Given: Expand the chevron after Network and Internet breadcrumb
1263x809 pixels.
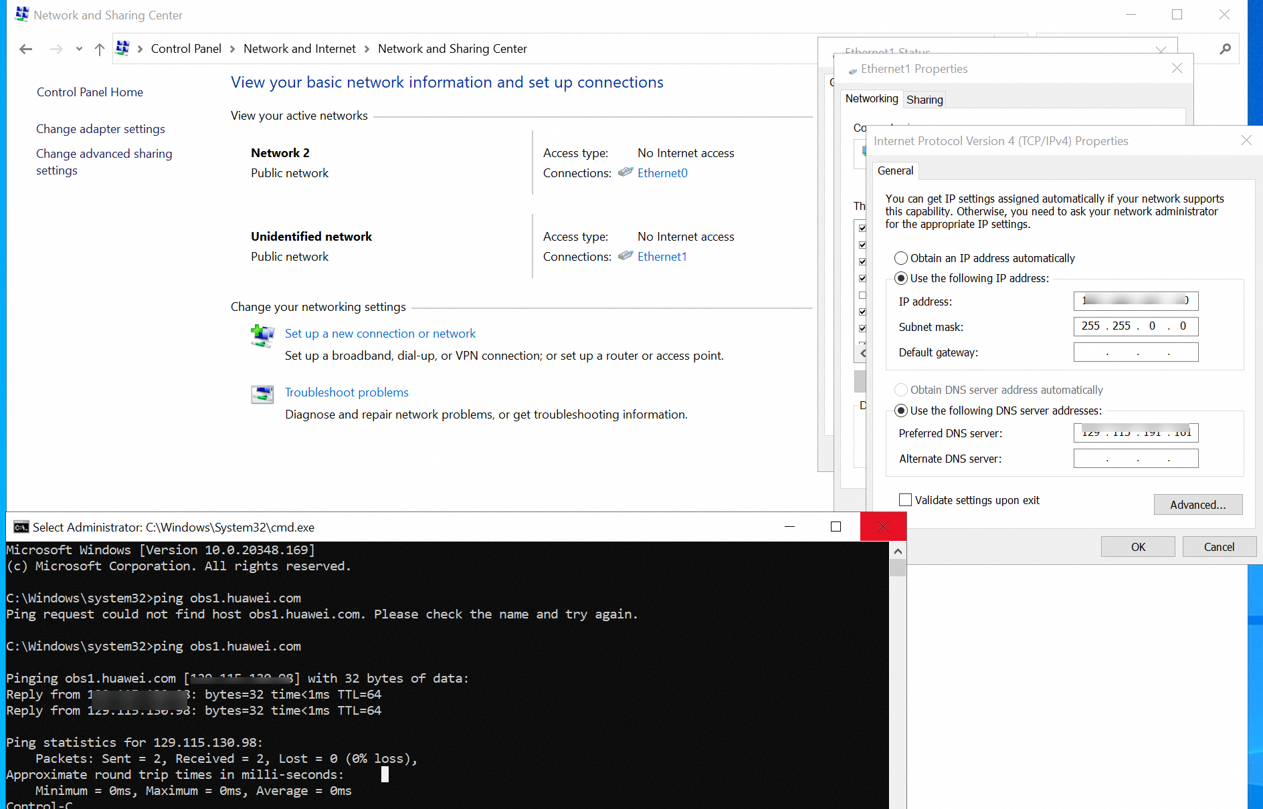Looking at the screenshot, I should [x=367, y=49].
